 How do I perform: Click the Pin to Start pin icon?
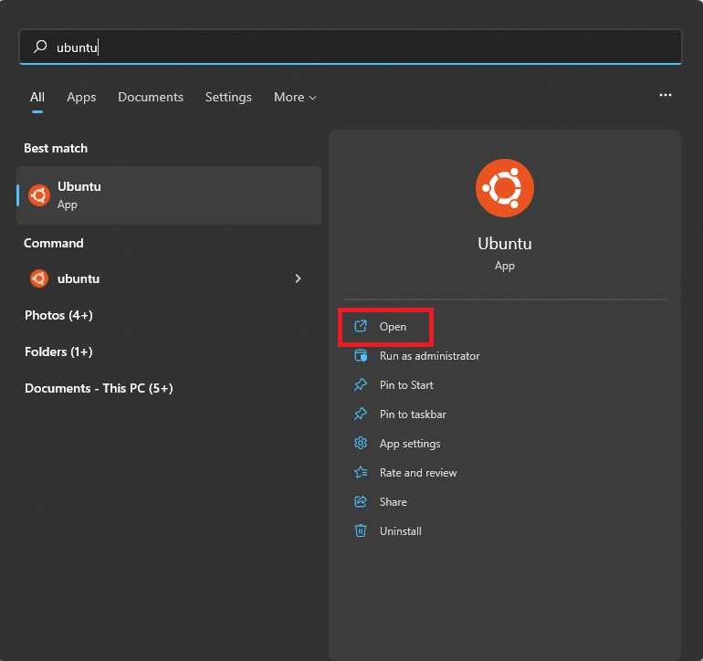(361, 384)
